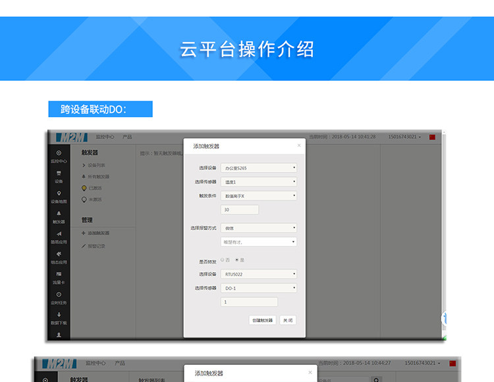Click the bell icon beside 所有触发器

[84, 176]
